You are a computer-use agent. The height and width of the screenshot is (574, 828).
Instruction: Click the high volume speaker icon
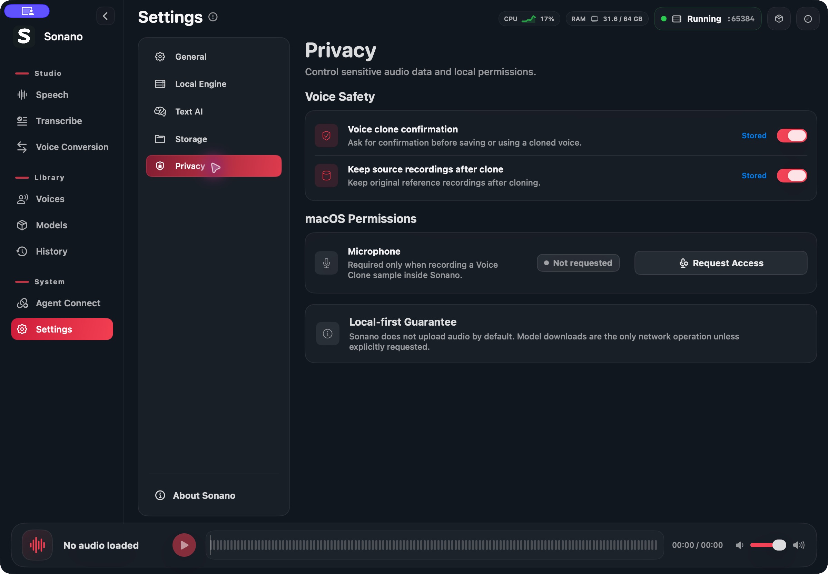[x=799, y=545]
